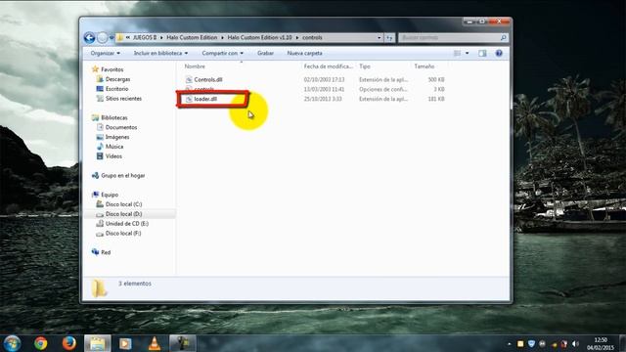Viewport: 626px width, 352px height.
Task: Choose Grabar in the command bar
Action: click(x=265, y=53)
